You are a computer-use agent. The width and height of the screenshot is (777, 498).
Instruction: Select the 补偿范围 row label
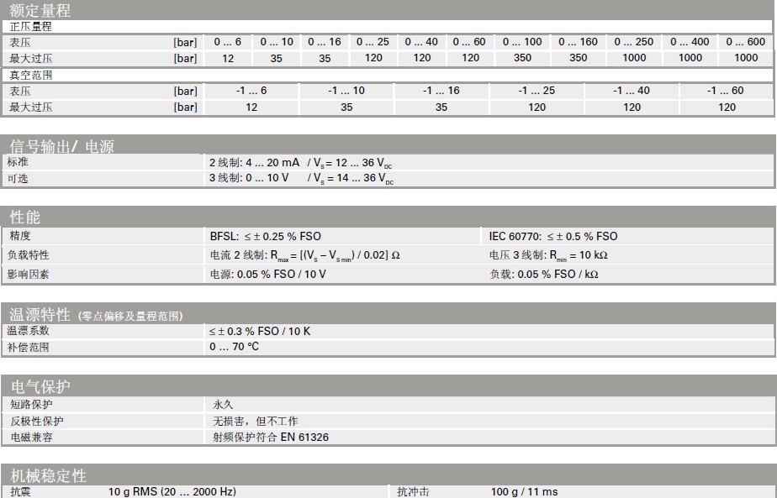29,347
